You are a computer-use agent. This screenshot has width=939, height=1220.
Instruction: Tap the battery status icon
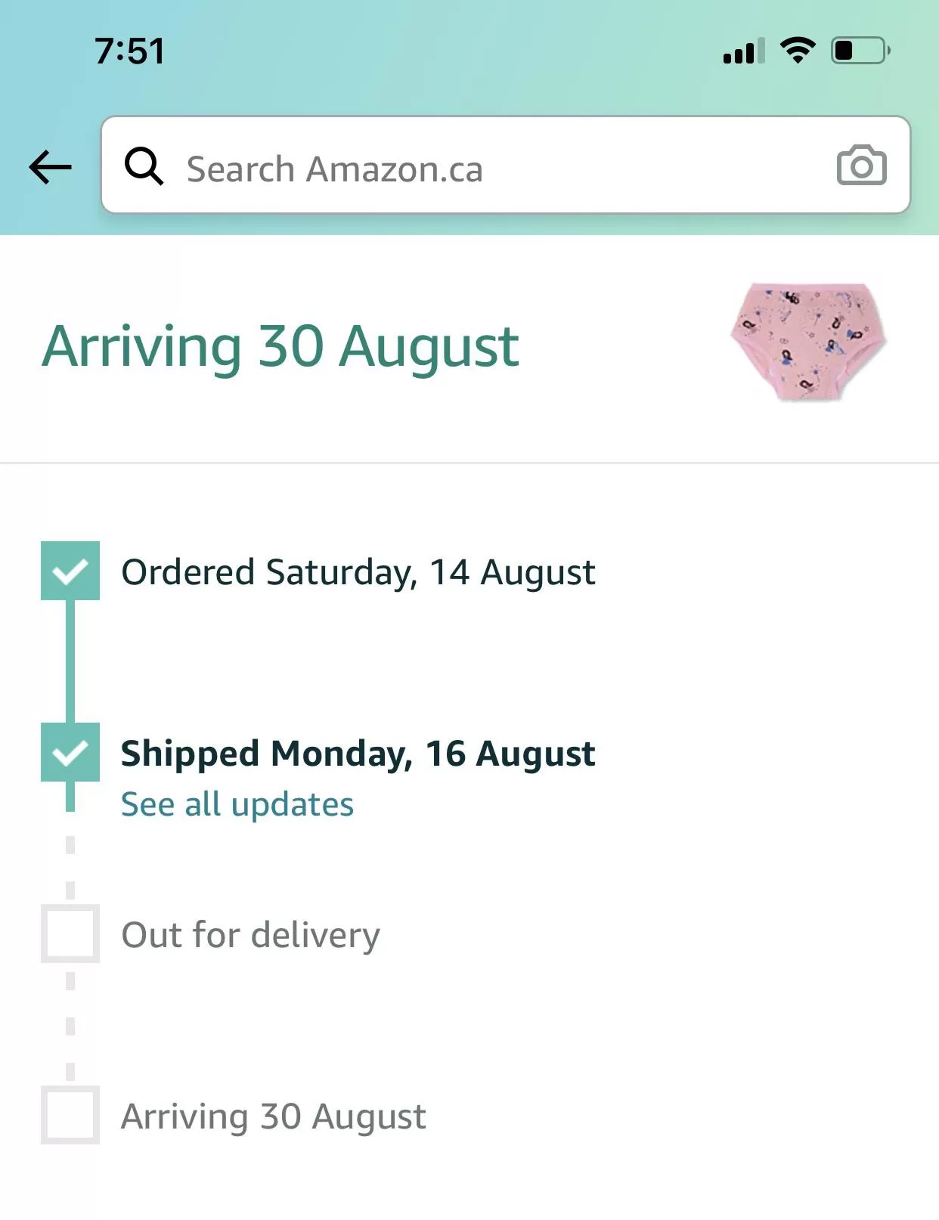pyautogui.click(x=860, y=51)
